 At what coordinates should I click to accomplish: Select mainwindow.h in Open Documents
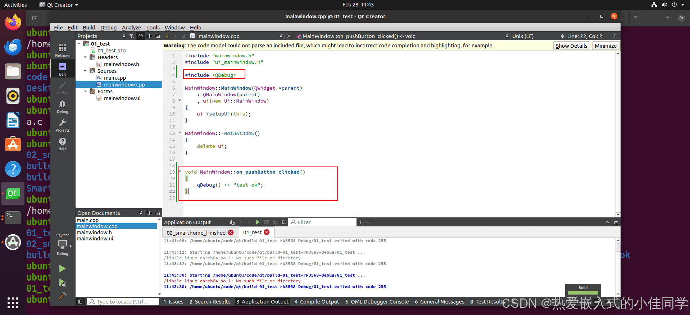[94, 232]
